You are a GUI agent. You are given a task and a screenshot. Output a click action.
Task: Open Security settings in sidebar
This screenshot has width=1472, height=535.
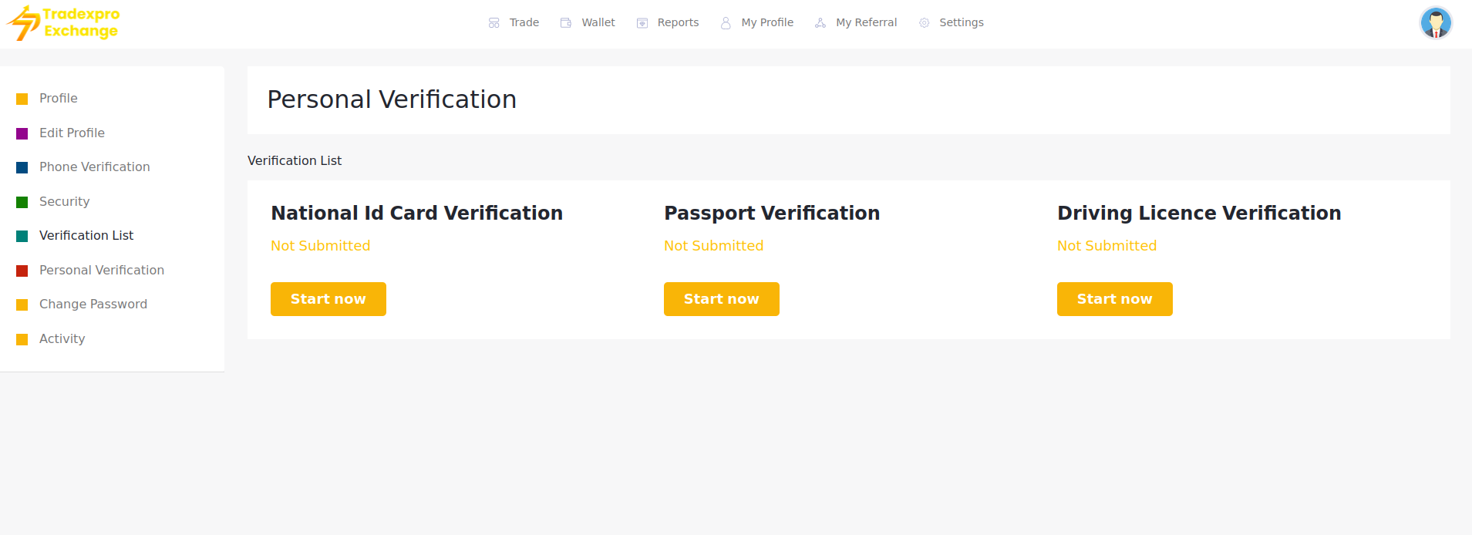[x=65, y=201]
